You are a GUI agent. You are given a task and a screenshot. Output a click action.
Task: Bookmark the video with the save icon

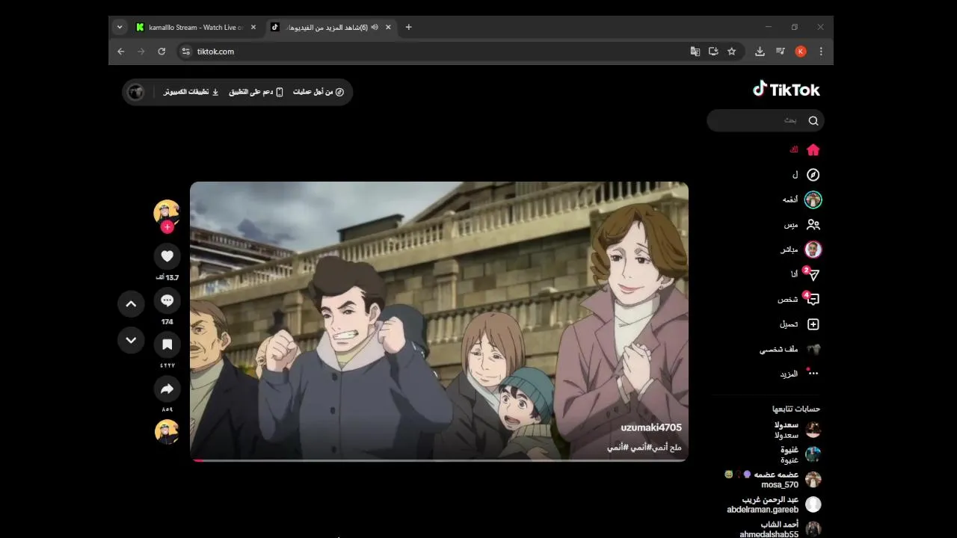[x=167, y=344]
